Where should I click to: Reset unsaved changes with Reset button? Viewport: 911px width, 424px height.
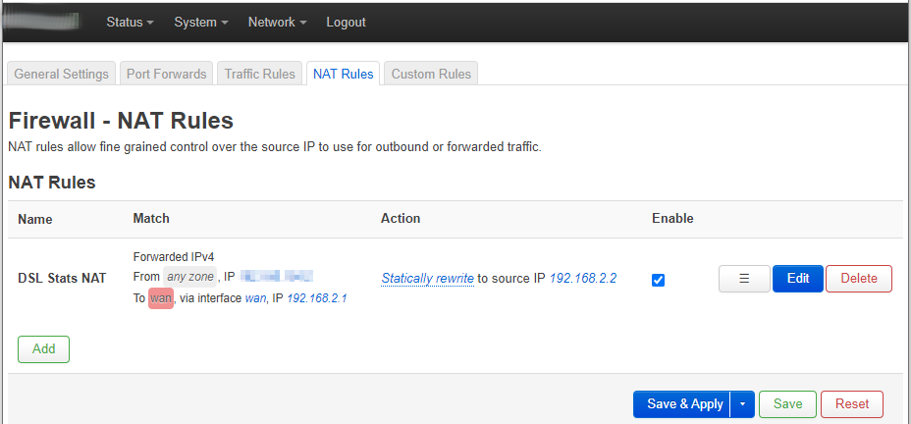coord(852,404)
